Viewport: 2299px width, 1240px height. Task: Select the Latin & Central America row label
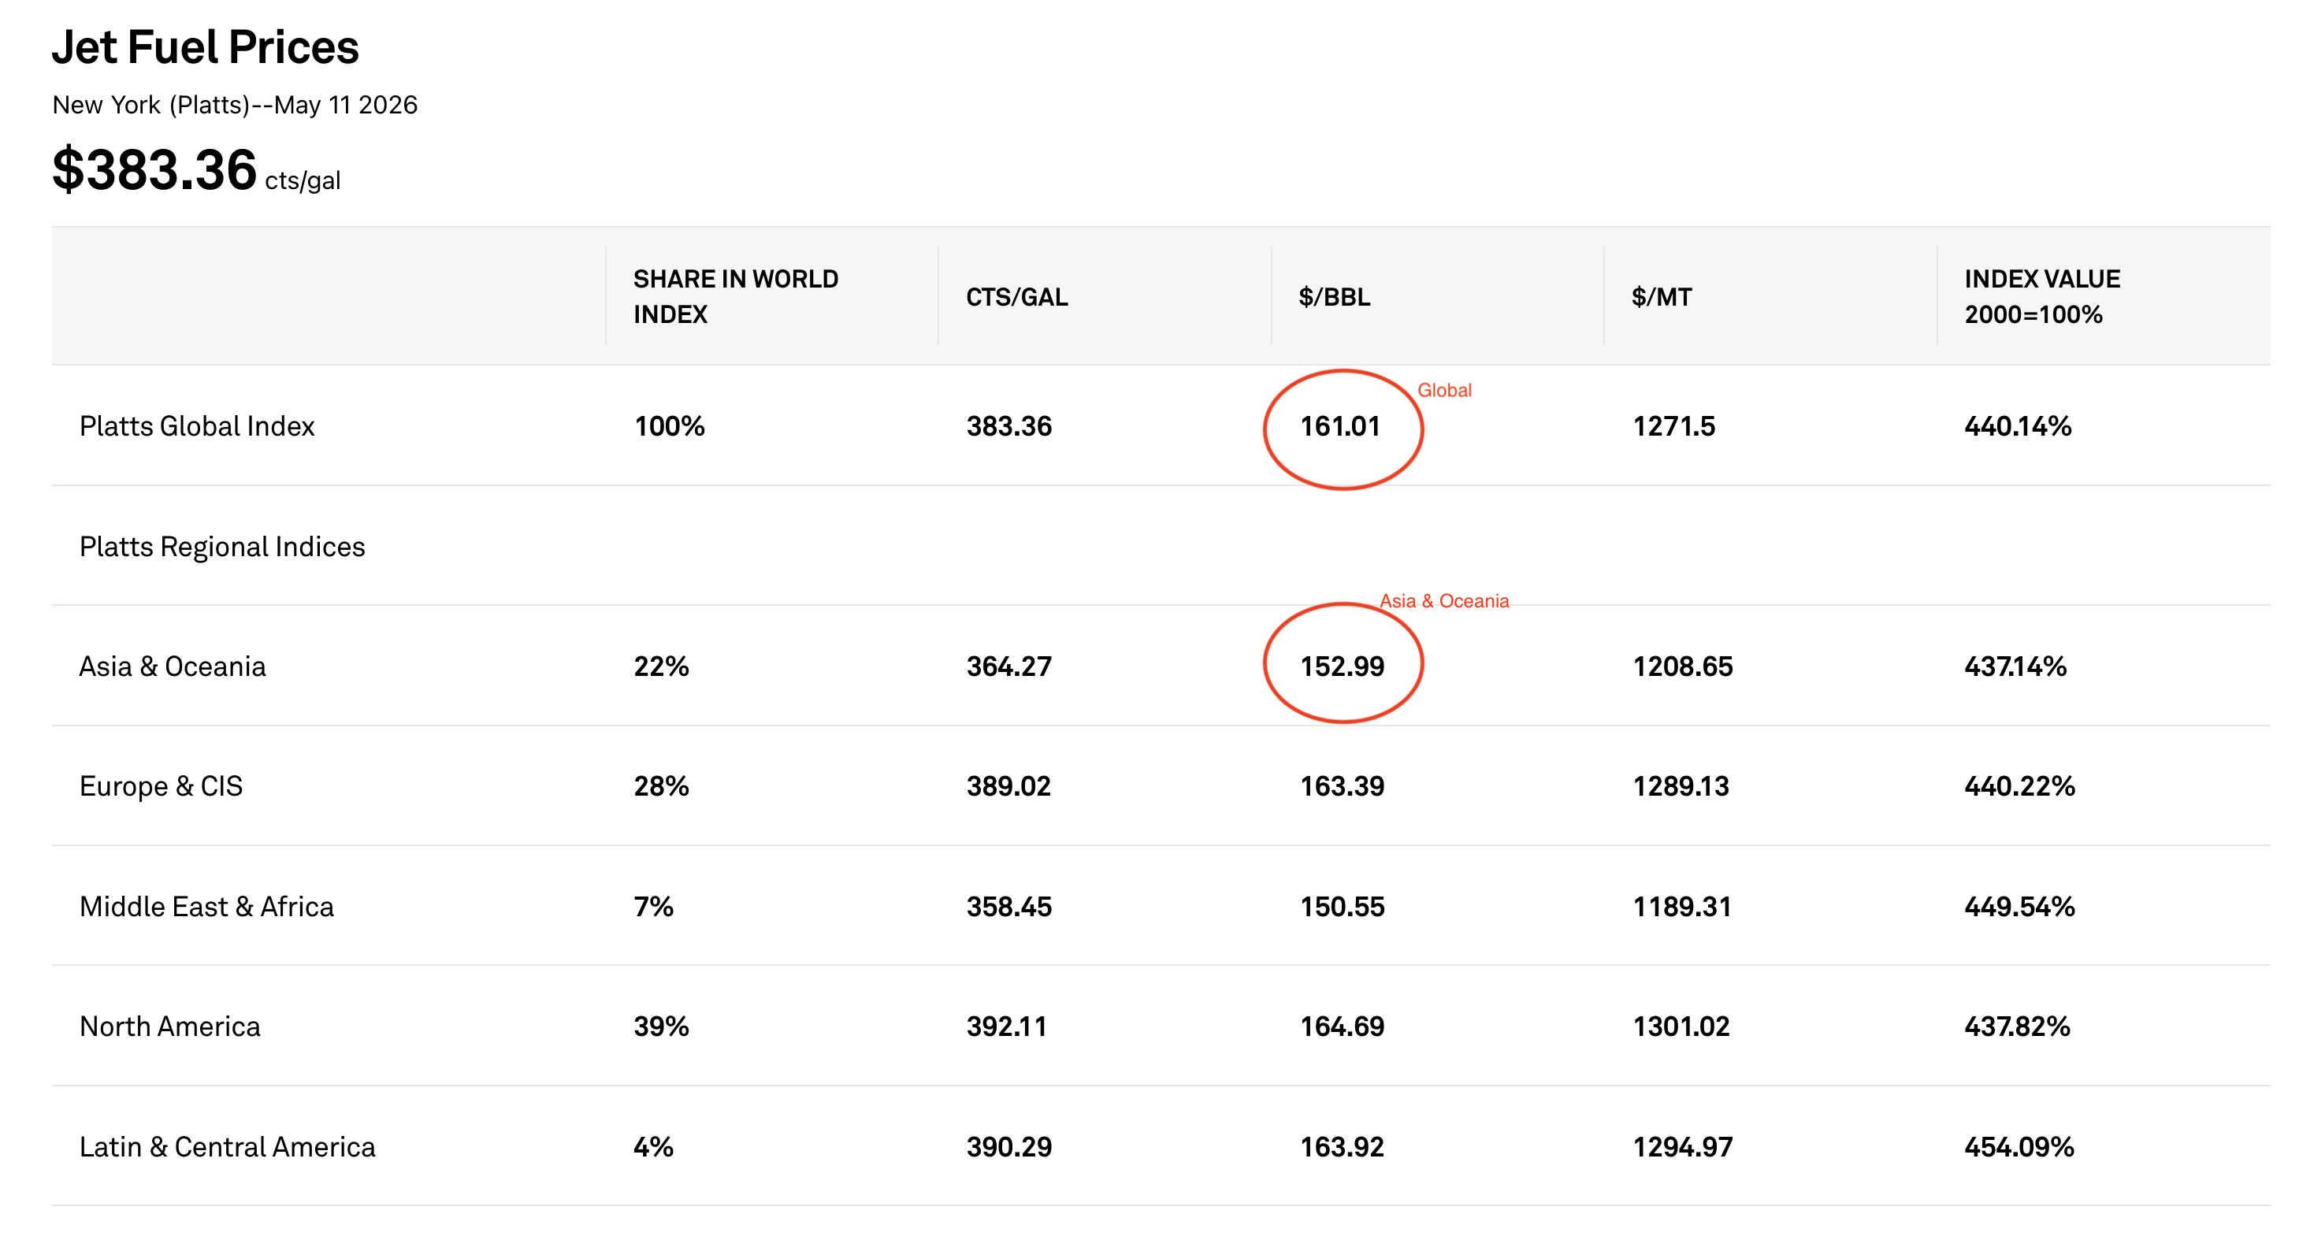(x=228, y=1146)
